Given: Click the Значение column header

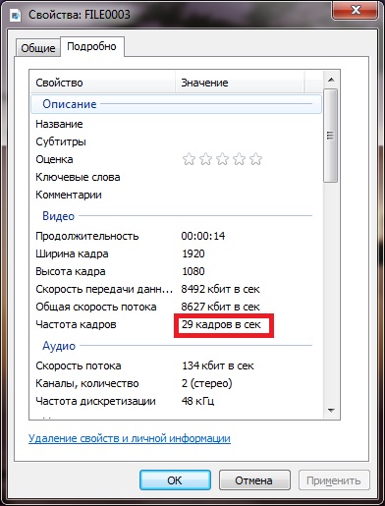Looking at the screenshot, I should (x=241, y=83).
